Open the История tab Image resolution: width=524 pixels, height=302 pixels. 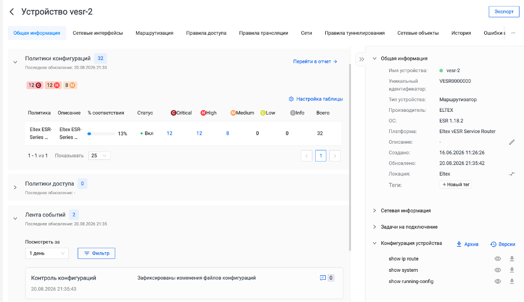pyautogui.click(x=461, y=33)
